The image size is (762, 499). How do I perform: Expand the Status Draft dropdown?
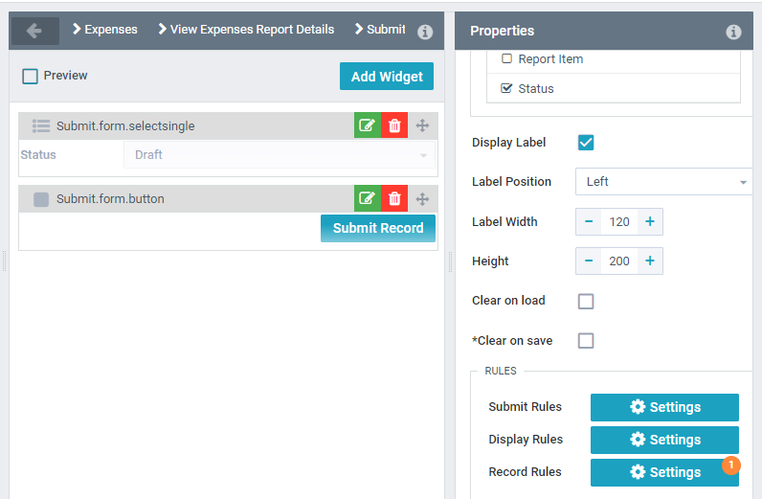[279, 155]
